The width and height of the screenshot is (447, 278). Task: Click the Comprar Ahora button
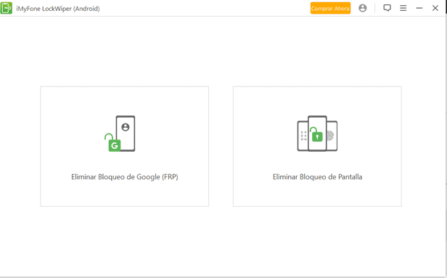coord(330,8)
